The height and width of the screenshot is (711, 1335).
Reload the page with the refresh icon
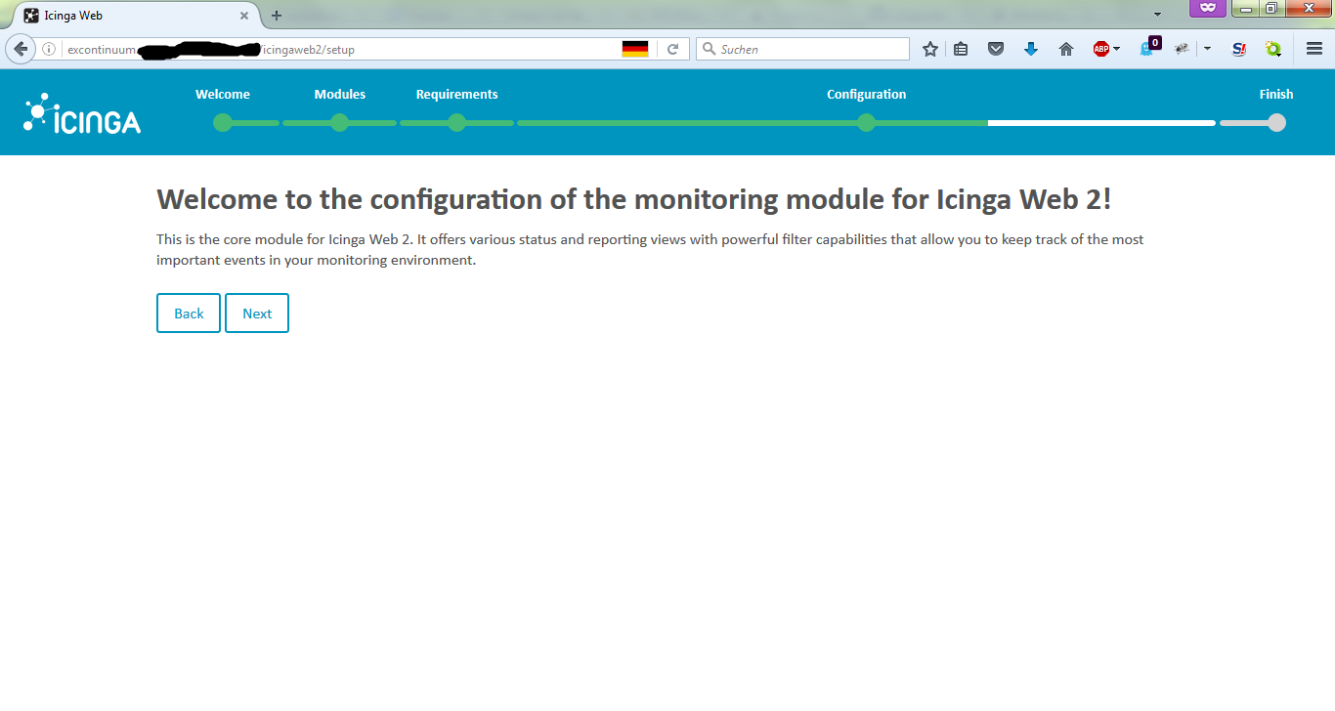click(x=672, y=49)
